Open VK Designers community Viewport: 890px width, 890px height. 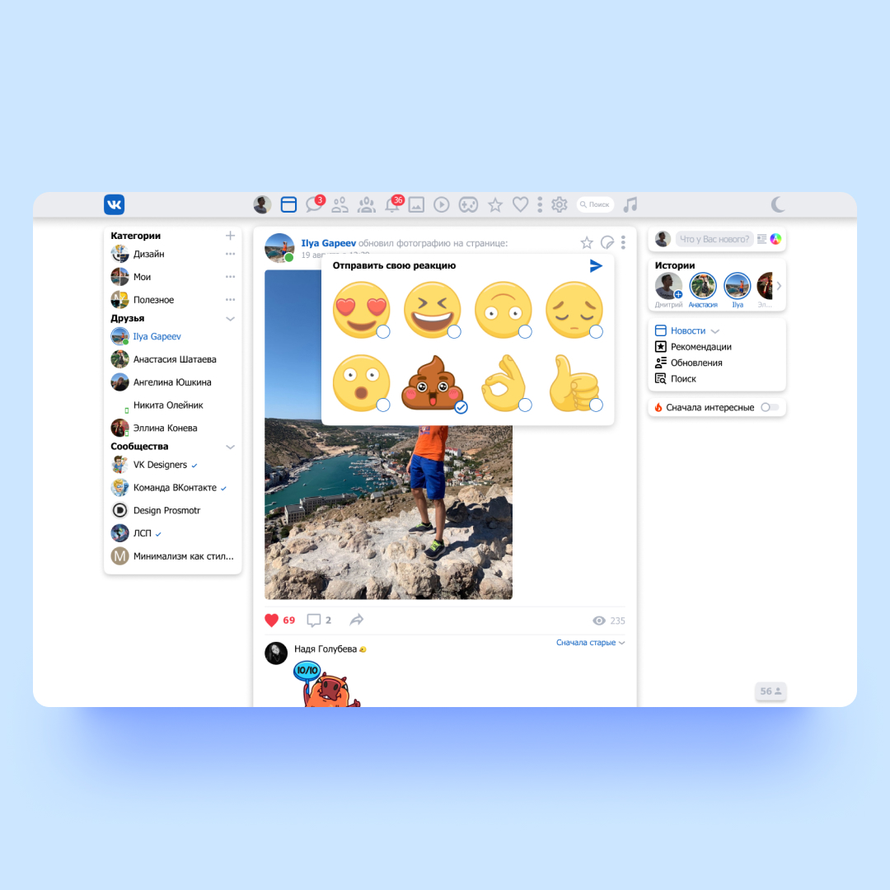click(154, 465)
